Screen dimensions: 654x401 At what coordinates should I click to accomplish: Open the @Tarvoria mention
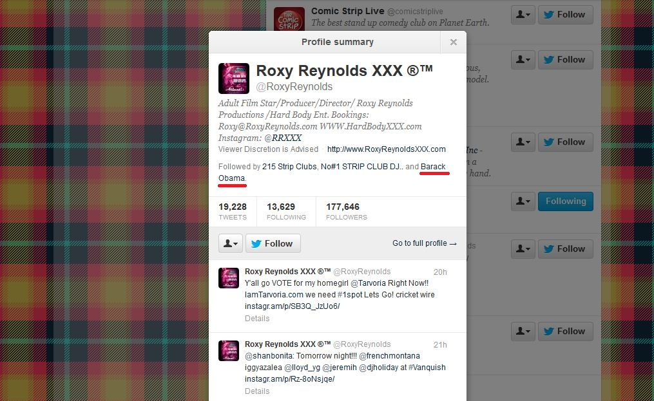tap(369, 283)
